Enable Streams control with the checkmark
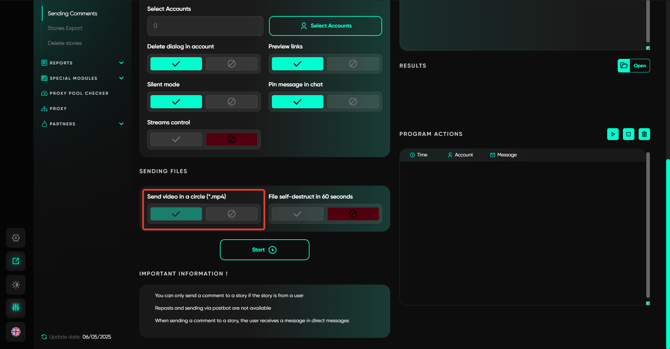 pyautogui.click(x=176, y=139)
